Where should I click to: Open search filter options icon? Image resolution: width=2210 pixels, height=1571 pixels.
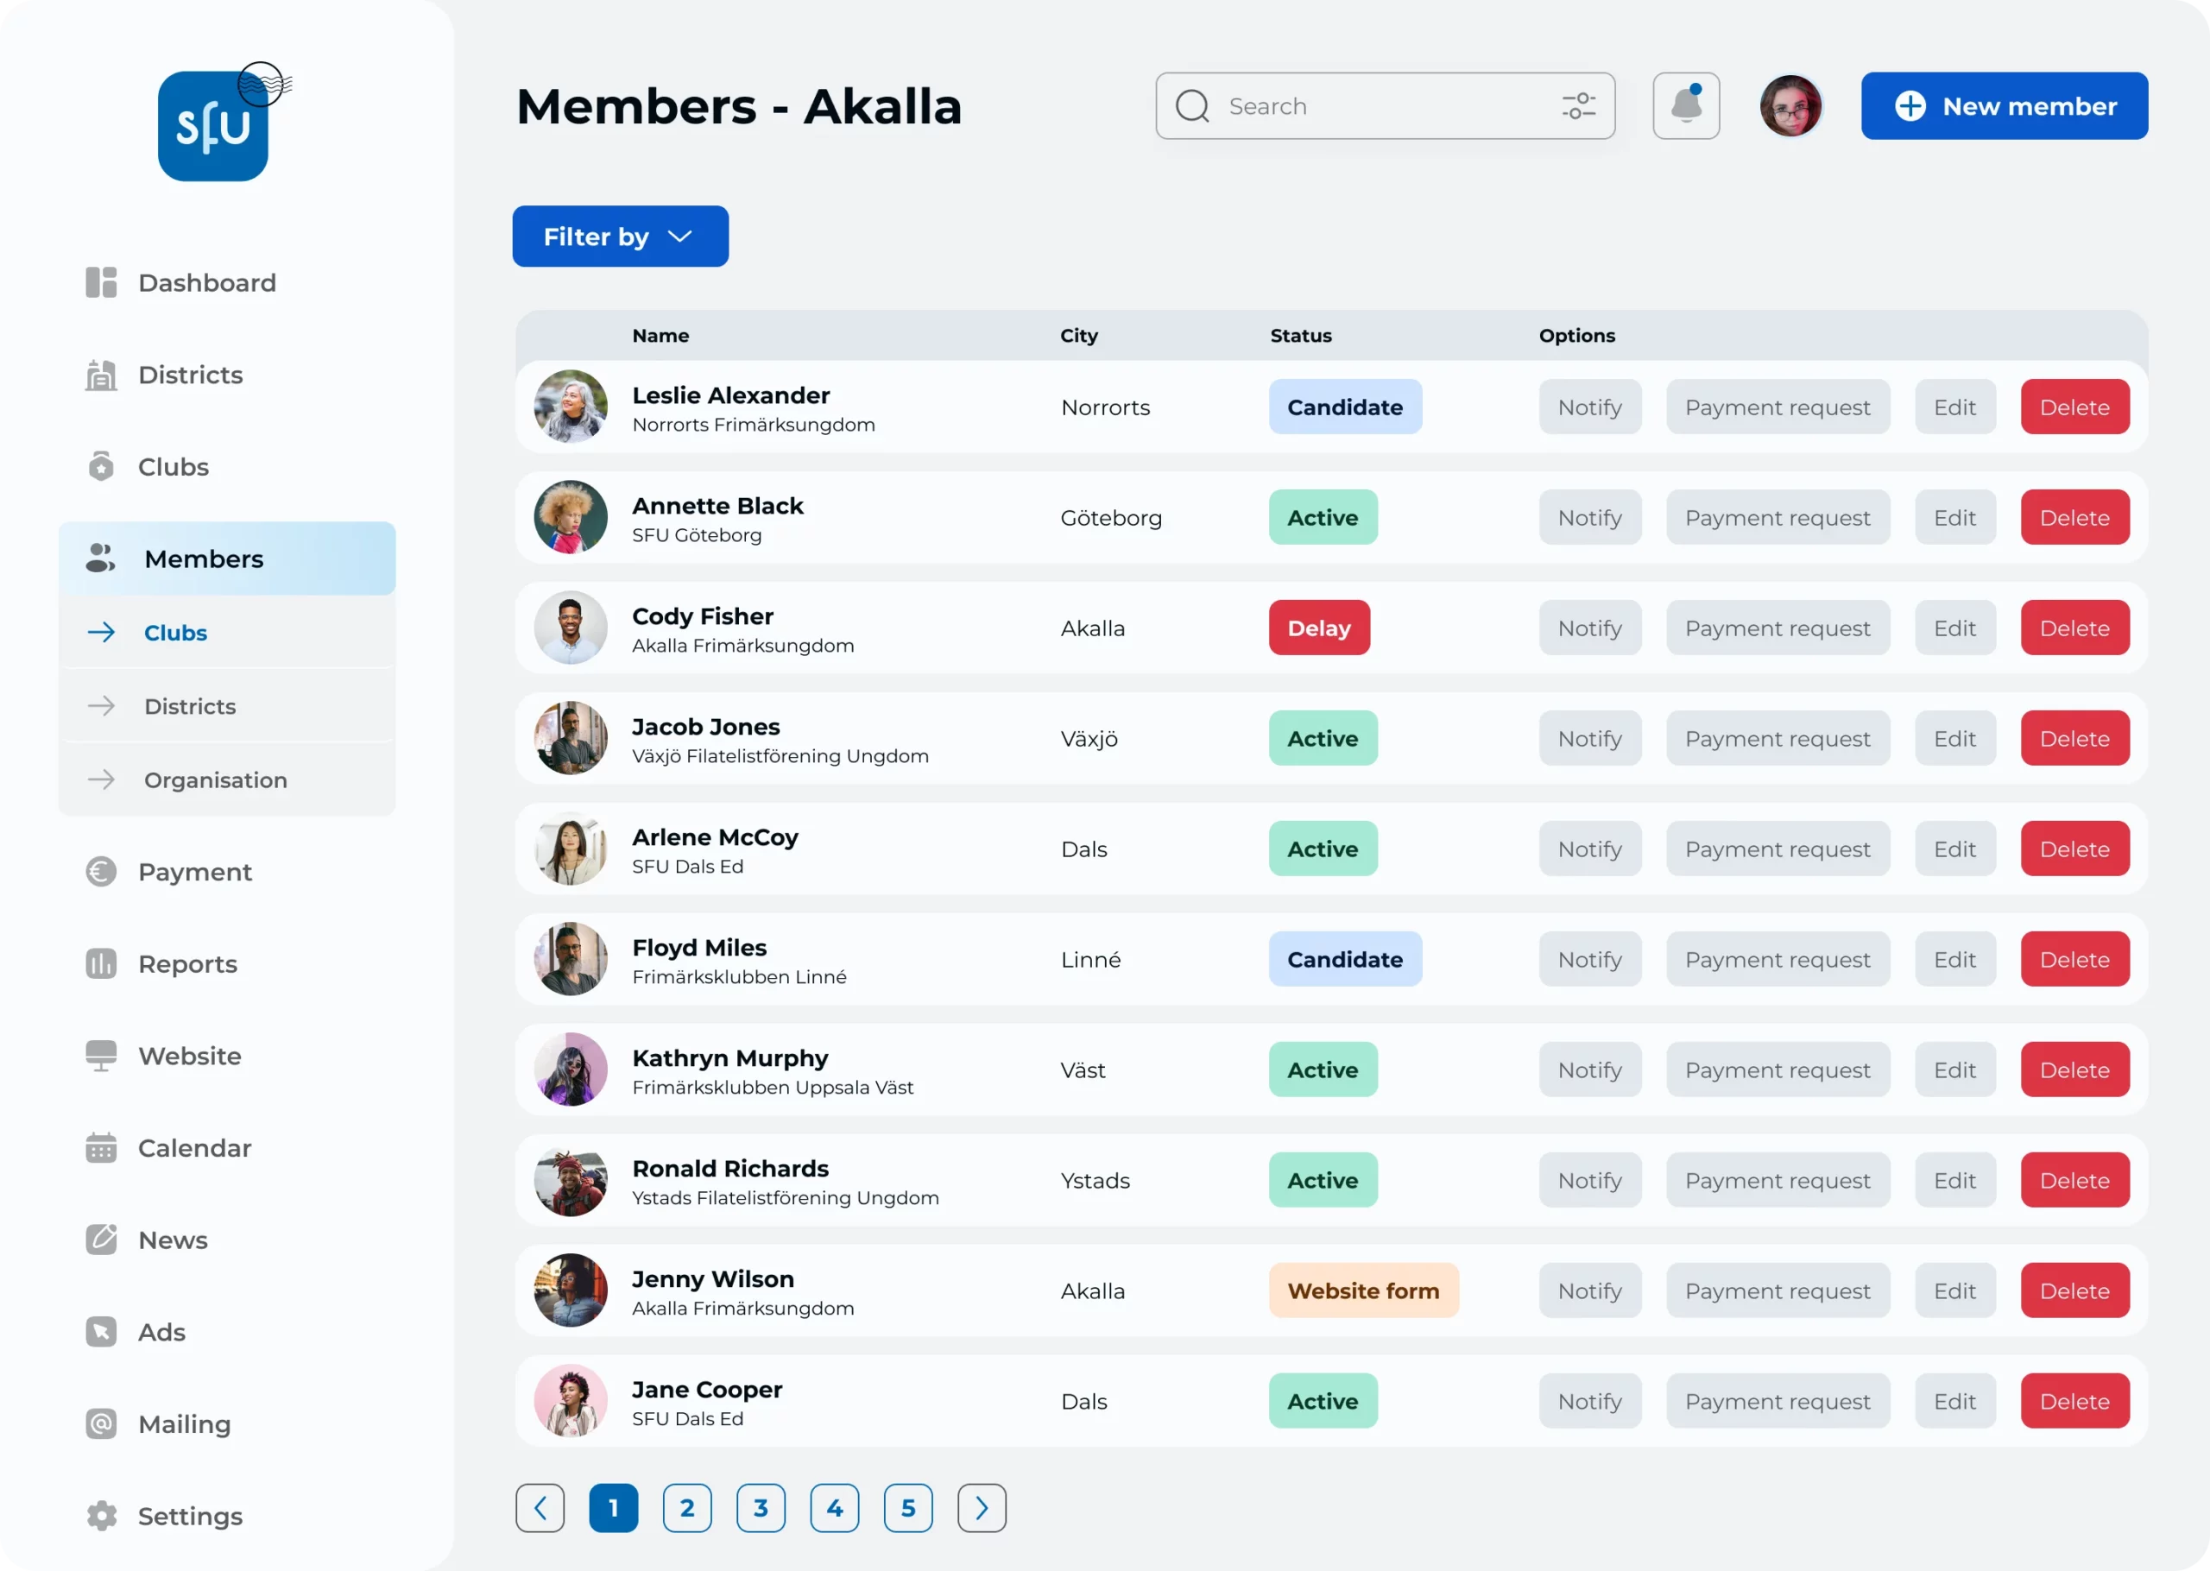point(1577,105)
